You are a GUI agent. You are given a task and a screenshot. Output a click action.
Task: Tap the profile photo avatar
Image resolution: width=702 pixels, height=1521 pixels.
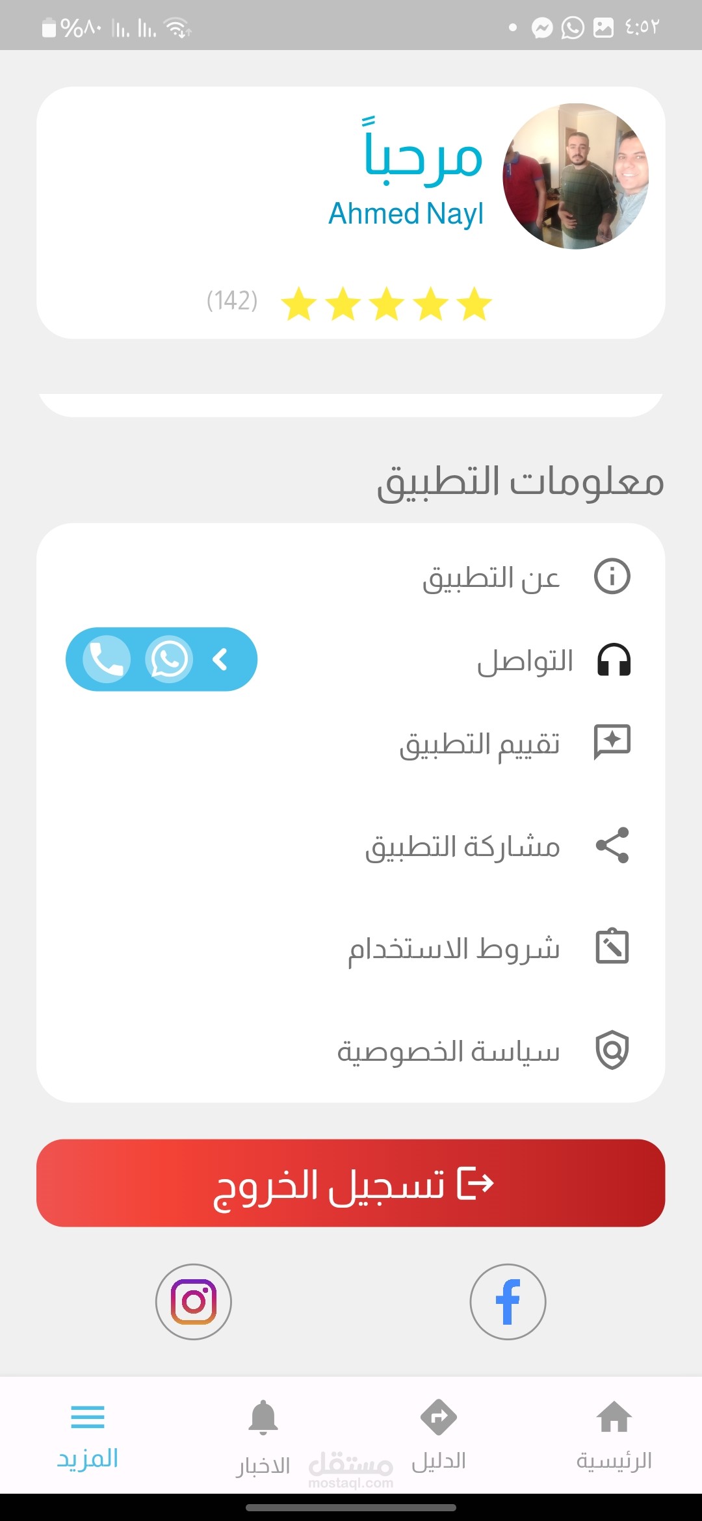pos(576,176)
